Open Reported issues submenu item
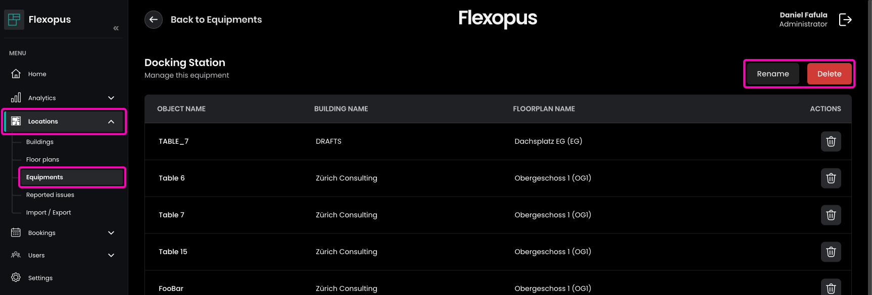This screenshot has height=295, width=872. click(50, 195)
